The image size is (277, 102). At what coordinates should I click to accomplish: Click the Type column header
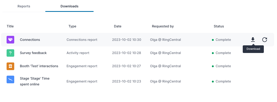(x=72, y=26)
